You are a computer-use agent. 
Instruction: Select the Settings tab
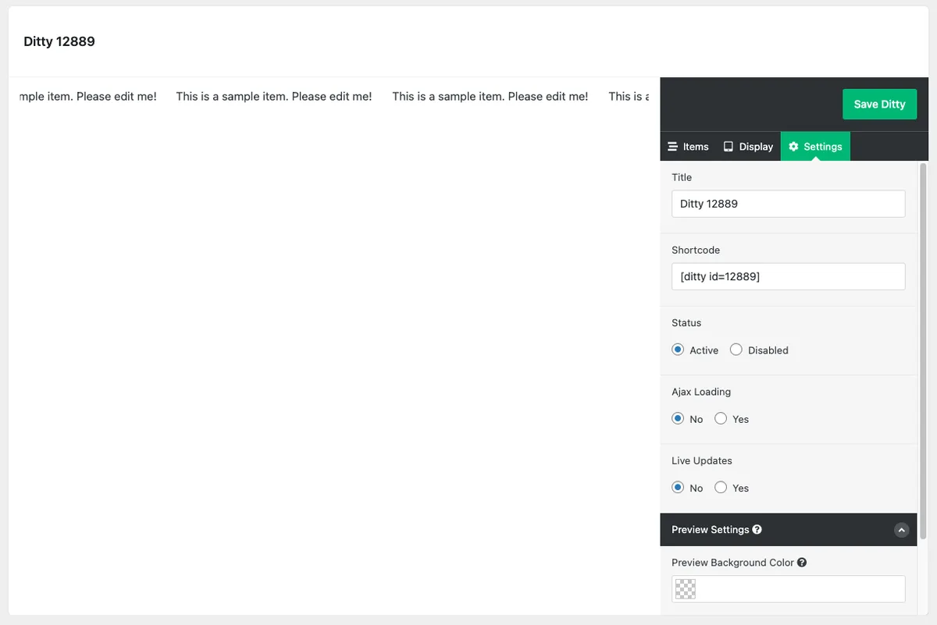(815, 147)
